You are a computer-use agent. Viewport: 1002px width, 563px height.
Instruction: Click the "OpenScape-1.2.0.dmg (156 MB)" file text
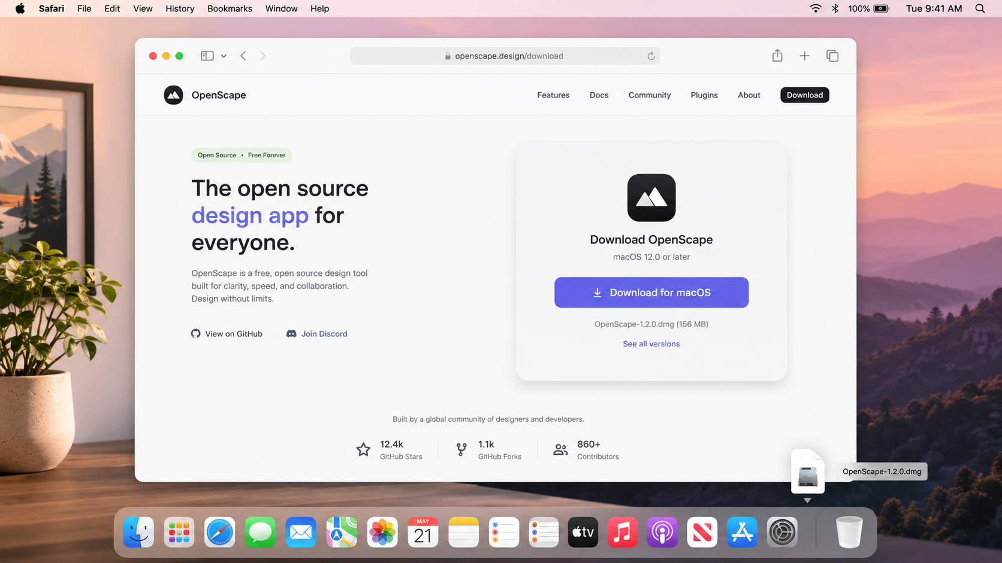click(x=651, y=324)
